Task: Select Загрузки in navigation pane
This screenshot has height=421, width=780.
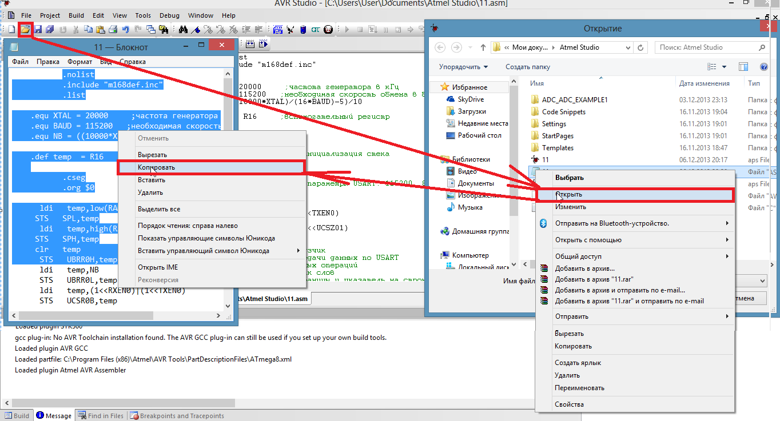Action: [466, 111]
